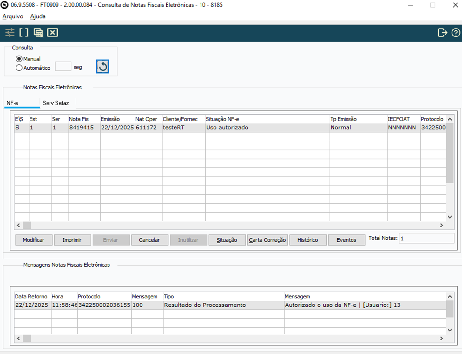Open the filter settings sliders icon
Viewport: 462px width, 354px height.
coord(10,32)
